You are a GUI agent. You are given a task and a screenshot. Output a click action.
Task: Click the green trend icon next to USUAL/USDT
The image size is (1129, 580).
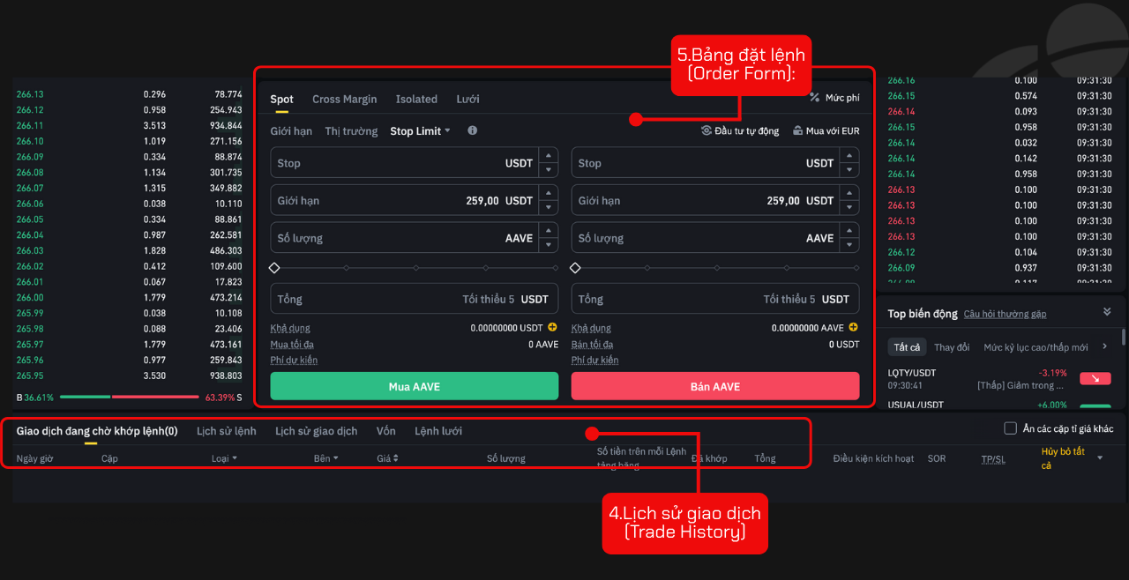click(1095, 405)
